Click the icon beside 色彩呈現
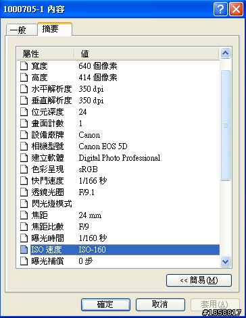This screenshot has height=318, width=246. [24, 169]
